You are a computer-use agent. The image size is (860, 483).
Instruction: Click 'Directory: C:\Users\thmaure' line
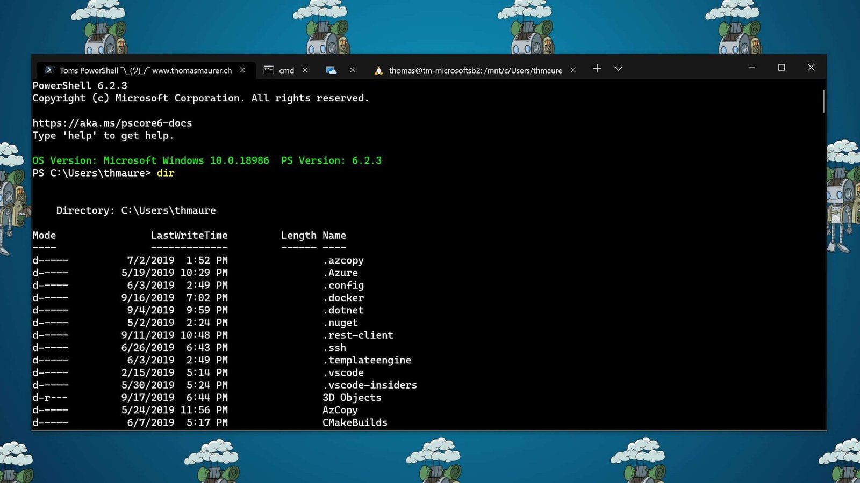[x=136, y=210]
